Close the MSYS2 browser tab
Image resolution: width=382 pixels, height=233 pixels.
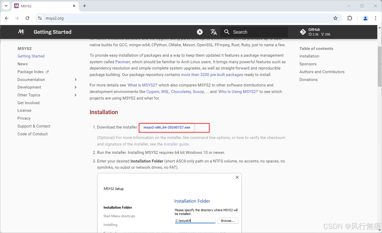coord(74,6)
